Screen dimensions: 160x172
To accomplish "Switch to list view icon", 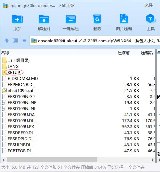I will pos(24,40).
